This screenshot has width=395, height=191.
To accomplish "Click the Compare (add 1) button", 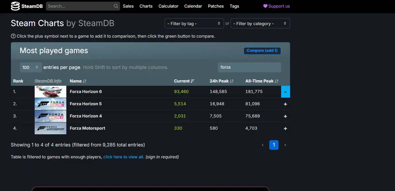I will pos(262,51).
